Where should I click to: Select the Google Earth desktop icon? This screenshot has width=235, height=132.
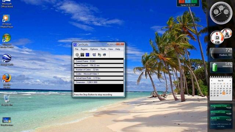pos(7,59)
